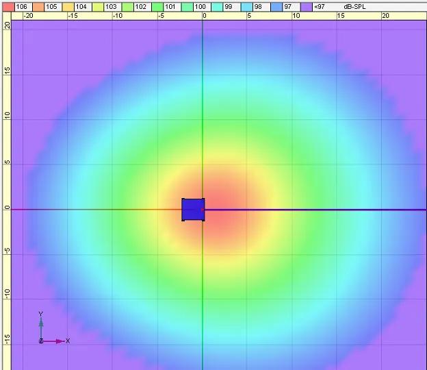
Task: Select the 105 dB orange legend swatch
Action: [x=38, y=6]
